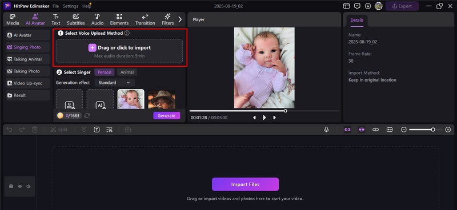The height and width of the screenshot is (210, 457).
Task: Click the Delete trash icon
Action: 35,130
